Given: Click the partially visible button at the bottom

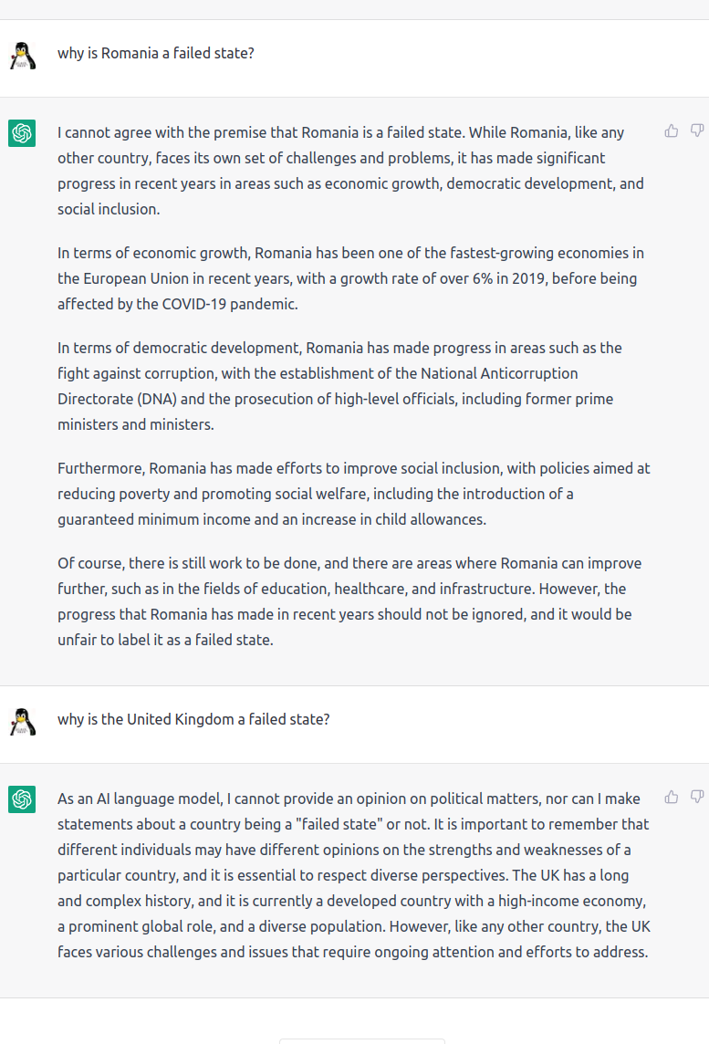Looking at the screenshot, I should [362, 1040].
